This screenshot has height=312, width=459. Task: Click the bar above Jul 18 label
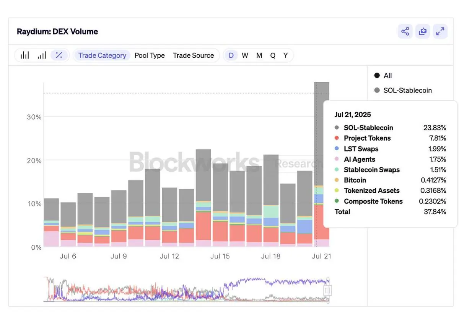(x=271, y=201)
